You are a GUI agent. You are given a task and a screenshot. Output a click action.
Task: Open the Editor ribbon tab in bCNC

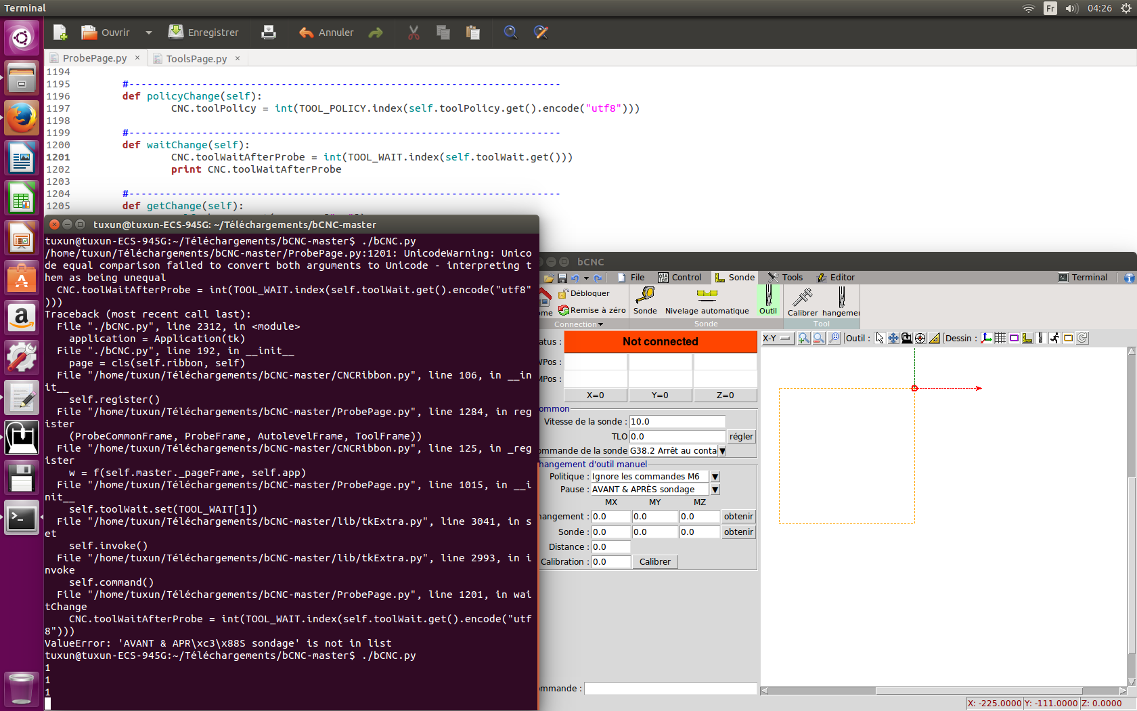pyautogui.click(x=836, y=278)
